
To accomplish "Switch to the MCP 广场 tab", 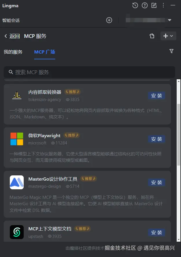I will (x=45, y=52).
